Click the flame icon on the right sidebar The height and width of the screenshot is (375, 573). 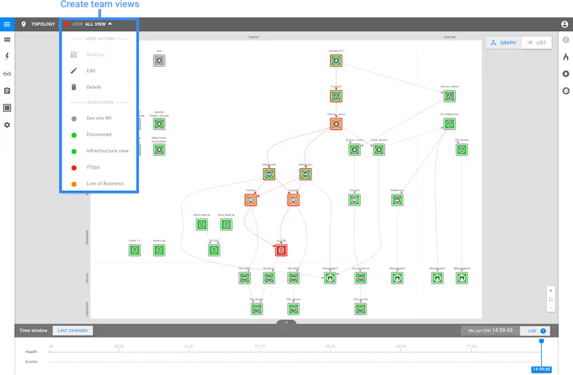coord(566,57)
